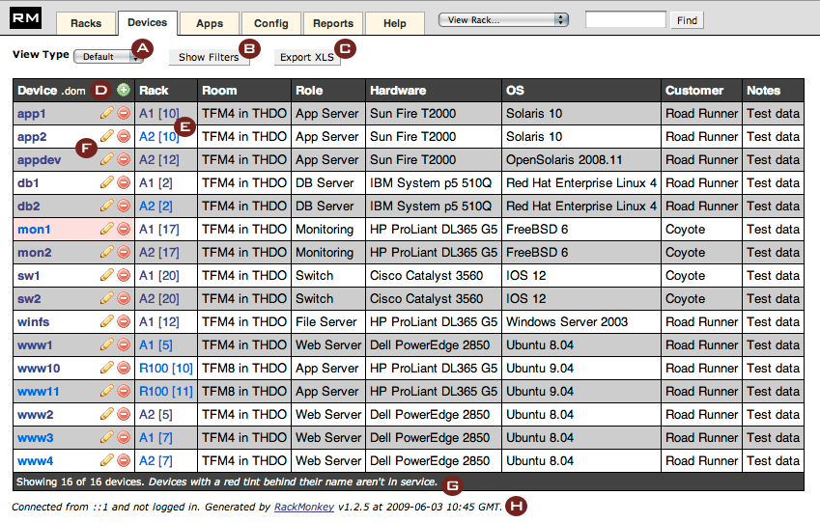This screenshot has height=523, width=820.
Task: Edit the app1 device with the pencil icon
Action: (106, 113)
